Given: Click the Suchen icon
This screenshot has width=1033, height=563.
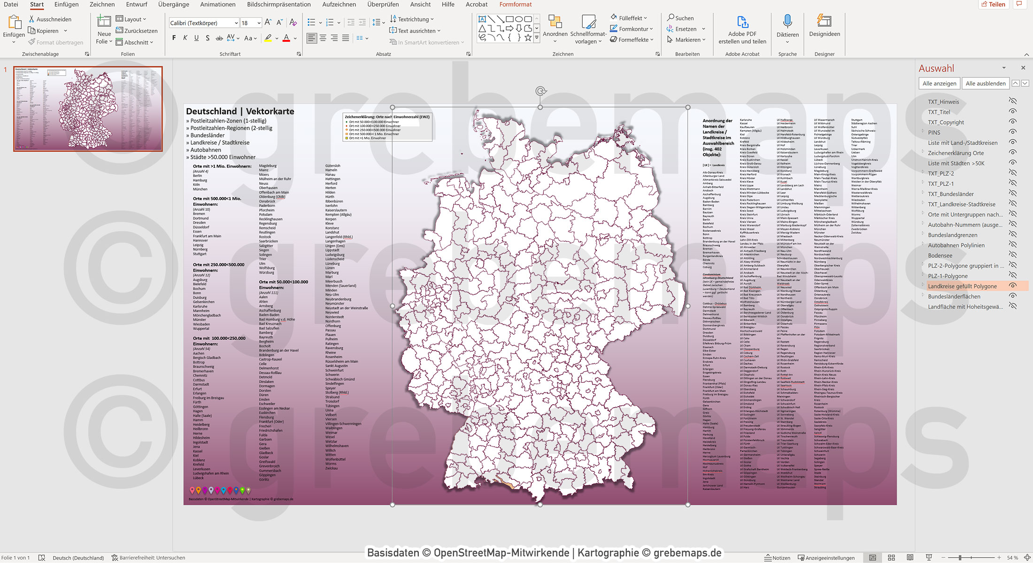Looking at the screenshot, I should coord(671,17).
